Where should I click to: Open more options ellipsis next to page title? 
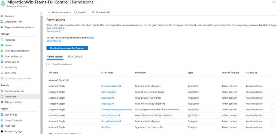[x=99, y=2]
